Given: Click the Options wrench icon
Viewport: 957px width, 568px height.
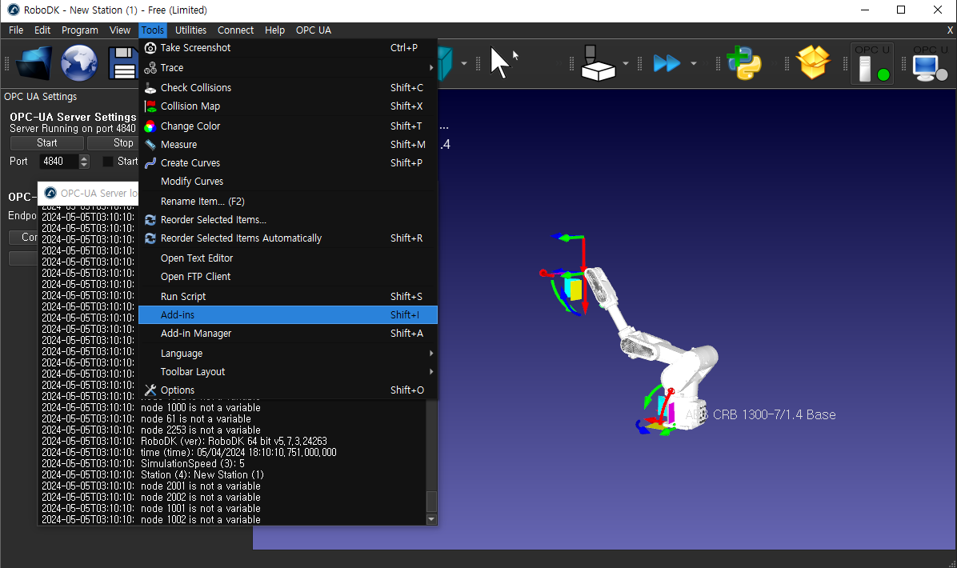Looking at the screenshot, I should 150,390.
